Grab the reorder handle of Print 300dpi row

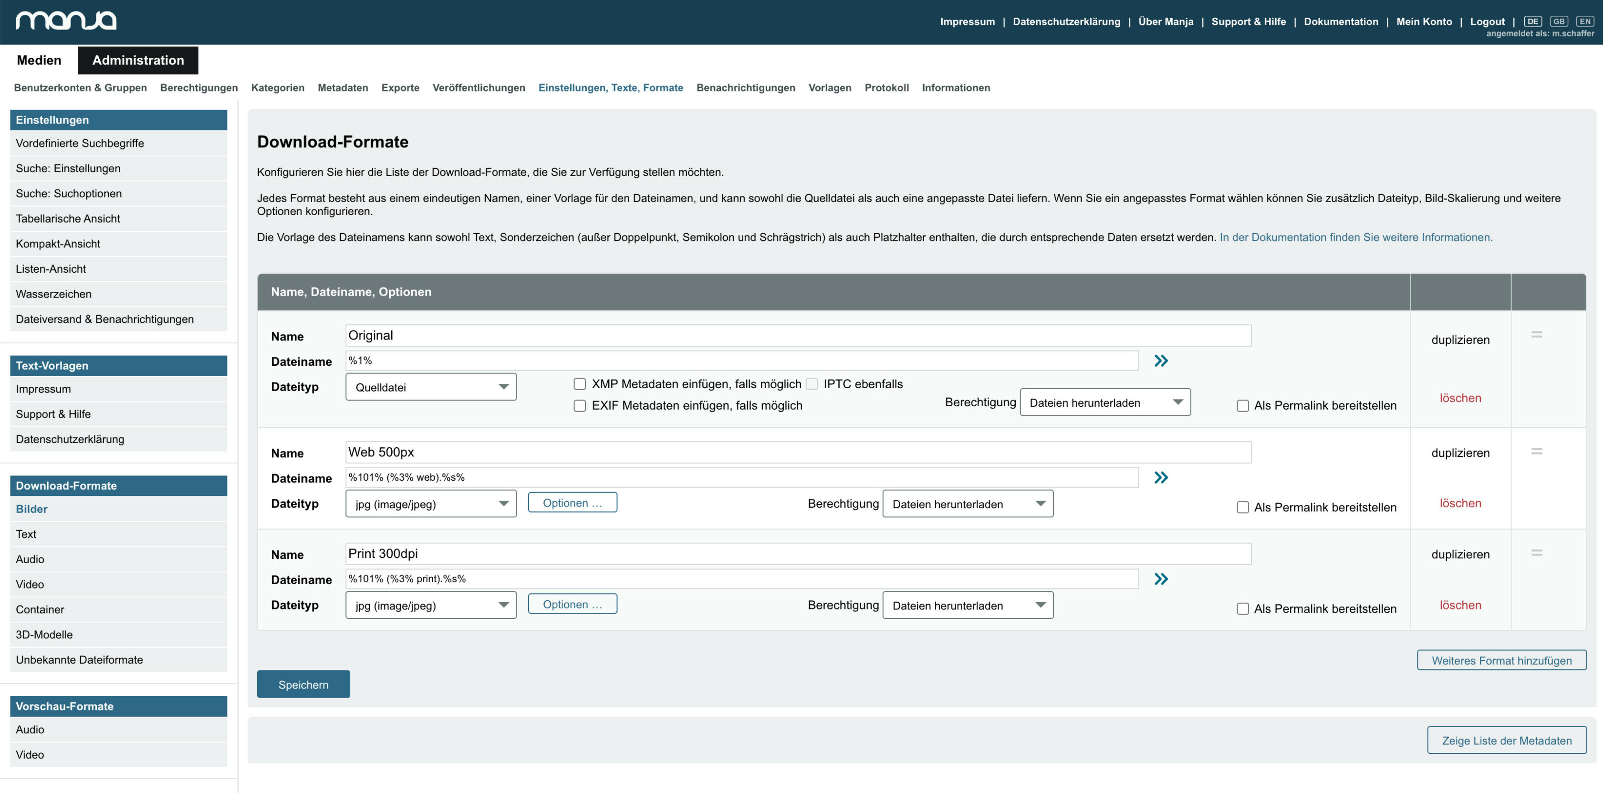tap(1536, 553)
